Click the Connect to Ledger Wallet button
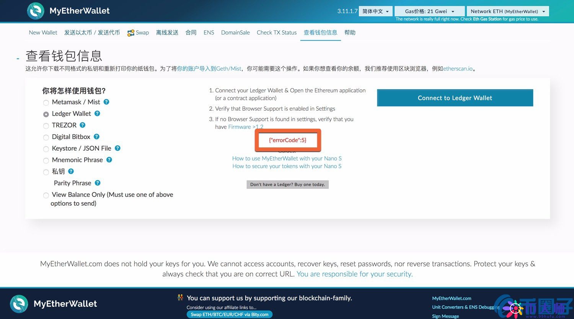The height and width of the screenshot is (319, 574). tap(455, 98)
